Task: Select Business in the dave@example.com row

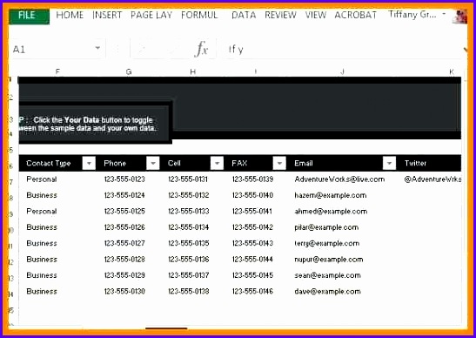Action: [42, 292]
